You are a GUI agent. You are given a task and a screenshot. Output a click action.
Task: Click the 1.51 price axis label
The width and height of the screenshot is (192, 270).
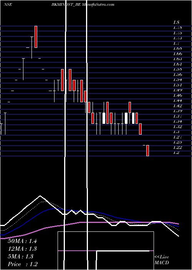pos(177,85)
